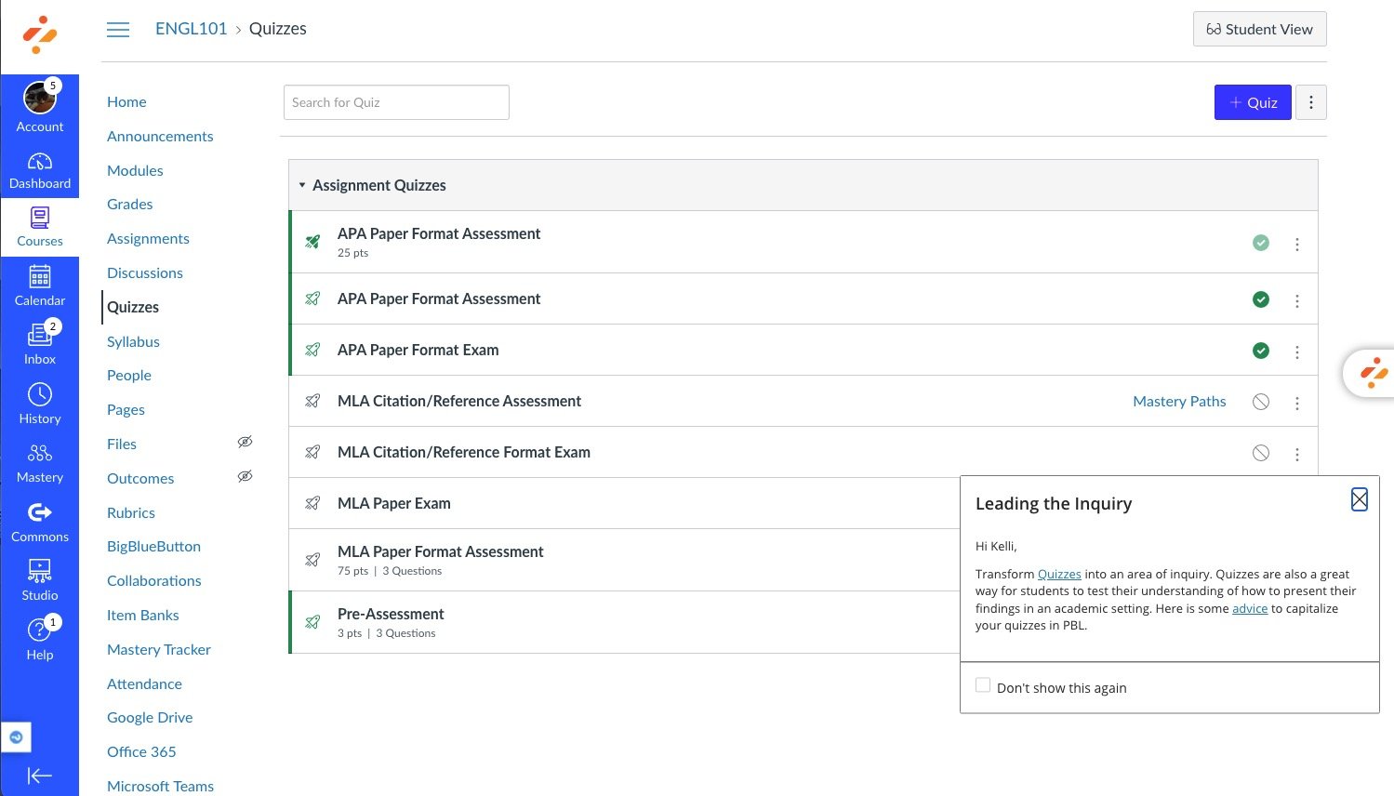The width and height of the screenshot is (1394, 796).
Task: Open the Help menu icon
Action: (x=39, y=639)
